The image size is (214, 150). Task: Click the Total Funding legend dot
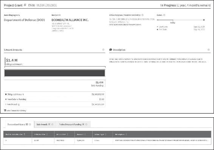point(6,105)
